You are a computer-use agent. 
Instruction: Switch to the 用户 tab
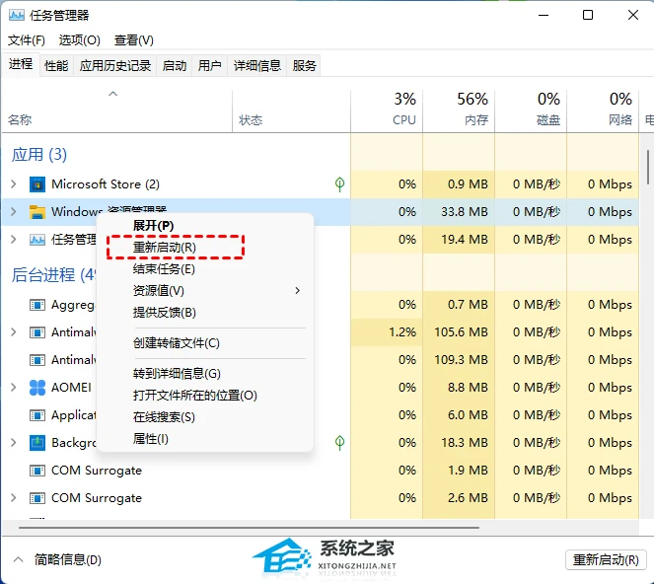click(x=210, y=65)
